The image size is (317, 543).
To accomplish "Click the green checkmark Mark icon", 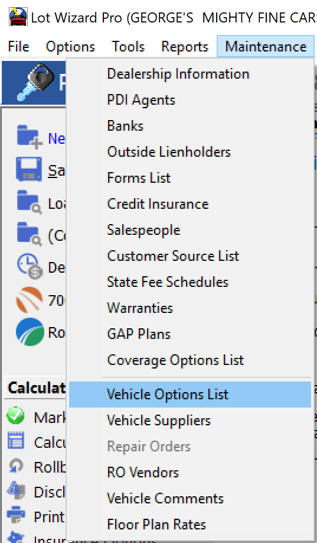I will (15, 416).
